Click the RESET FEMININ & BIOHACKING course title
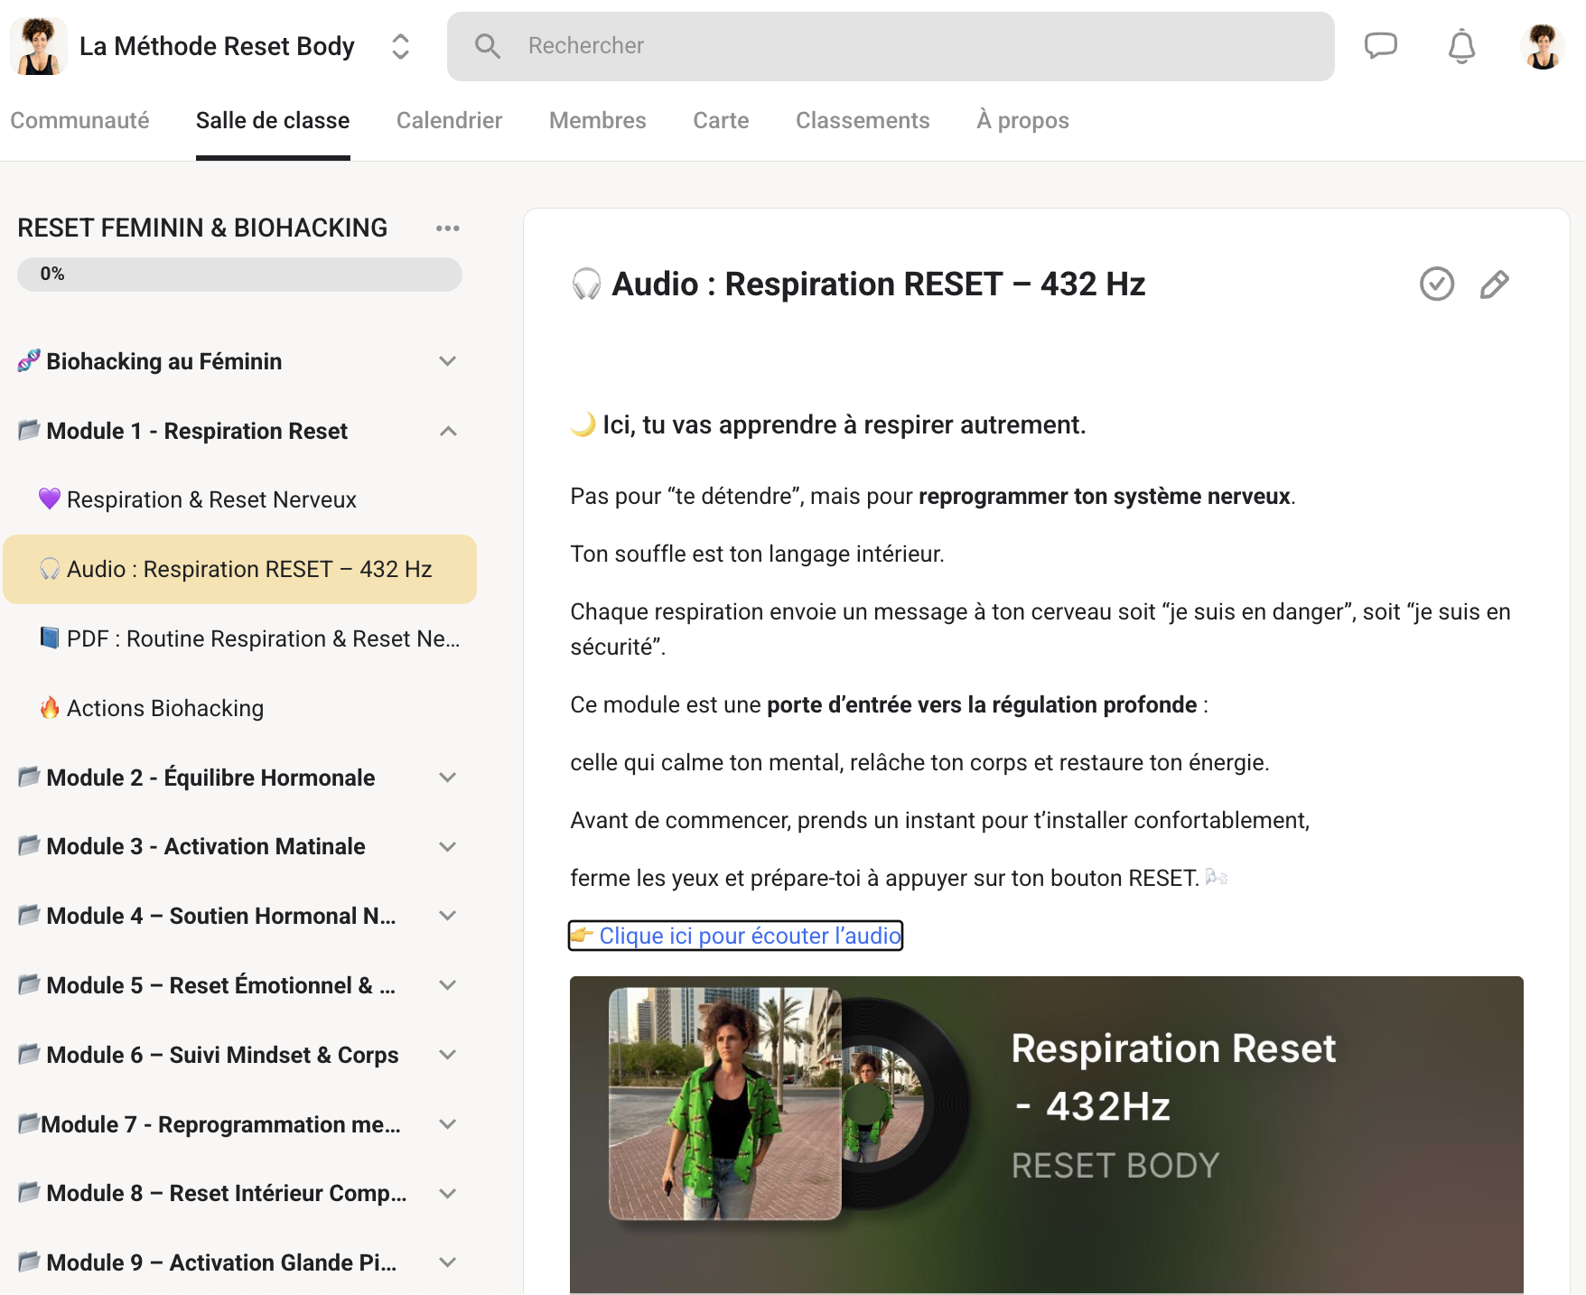 [x=202, y=228]
